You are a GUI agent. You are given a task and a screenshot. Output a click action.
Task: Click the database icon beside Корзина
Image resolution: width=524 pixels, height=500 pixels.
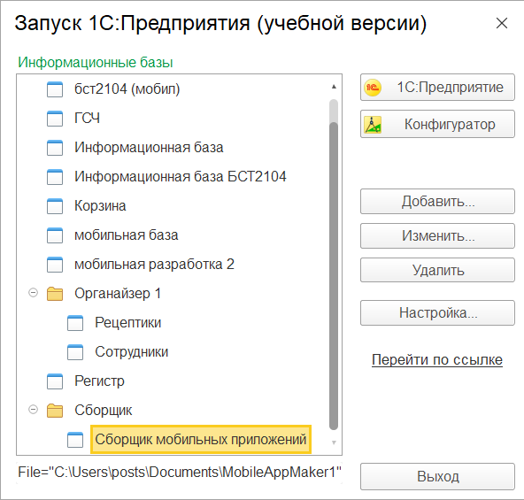point(55,206)
